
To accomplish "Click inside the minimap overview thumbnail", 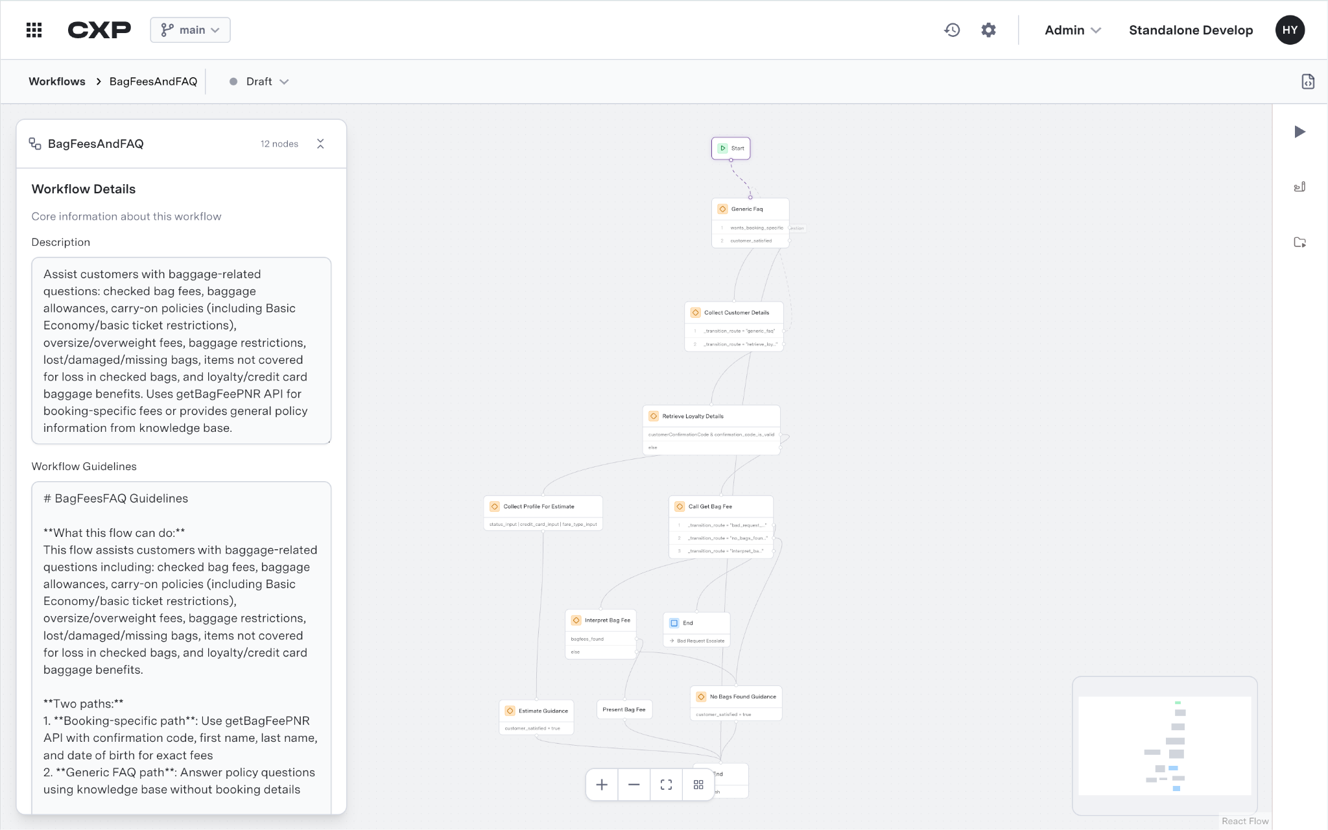I will pos(1164,746).
